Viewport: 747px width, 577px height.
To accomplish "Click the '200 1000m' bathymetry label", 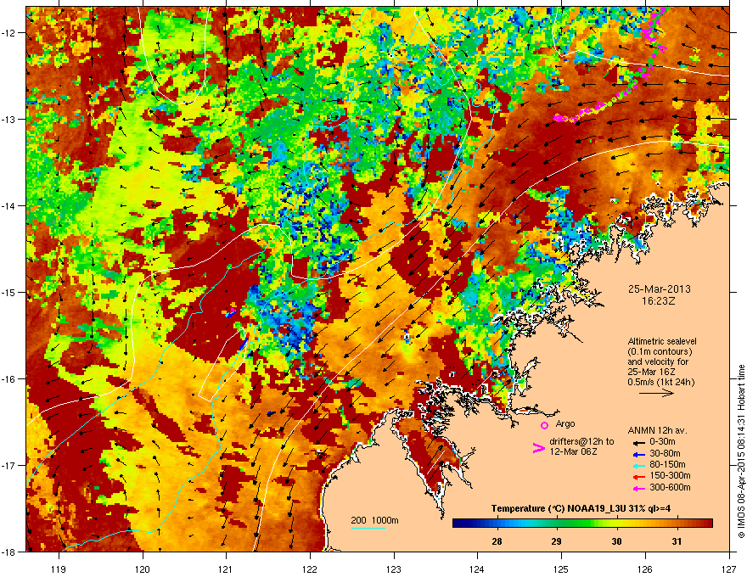I will [x=374, y=520].
